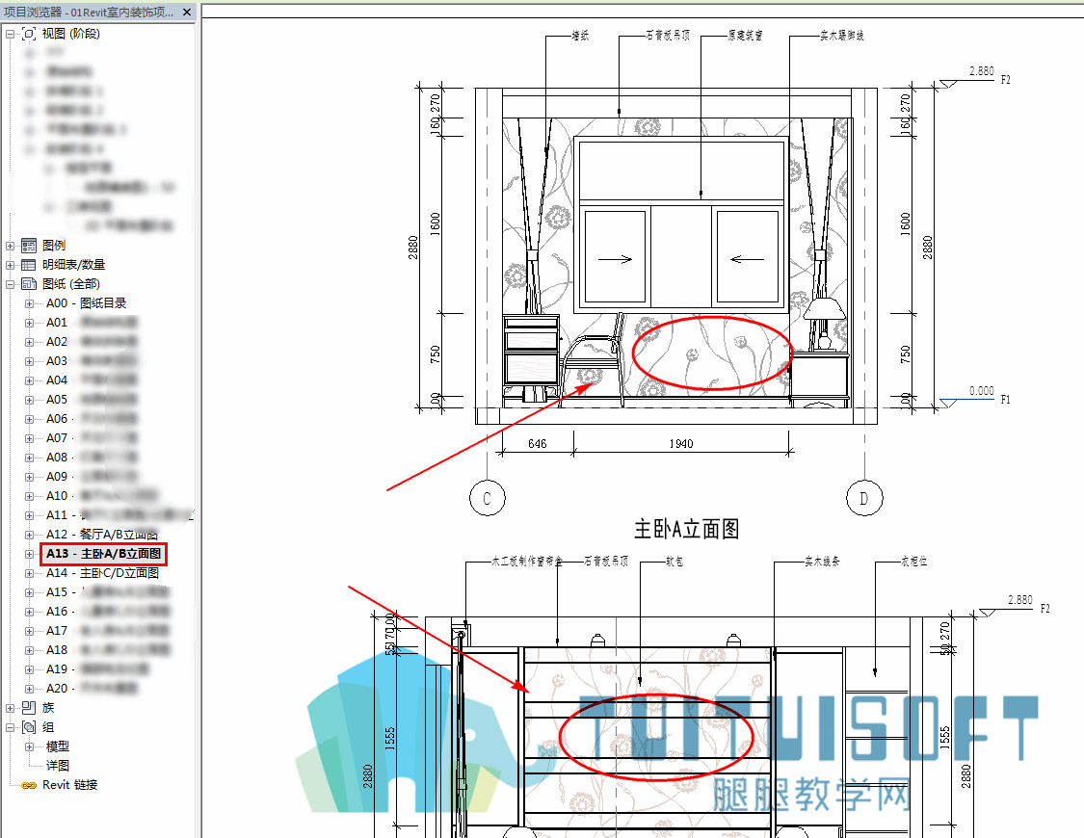Image resolution: width=1084 pixels, height=838 pixels.
Task: Click the 组 groups icon
Action: point(28,727)
